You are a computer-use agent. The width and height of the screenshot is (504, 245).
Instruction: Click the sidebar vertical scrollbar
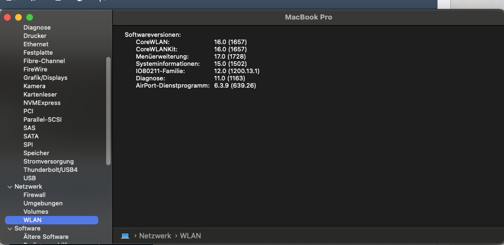[108, 112]
